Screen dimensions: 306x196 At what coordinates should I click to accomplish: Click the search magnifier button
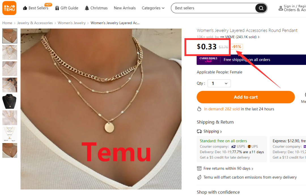coord(261,8)
